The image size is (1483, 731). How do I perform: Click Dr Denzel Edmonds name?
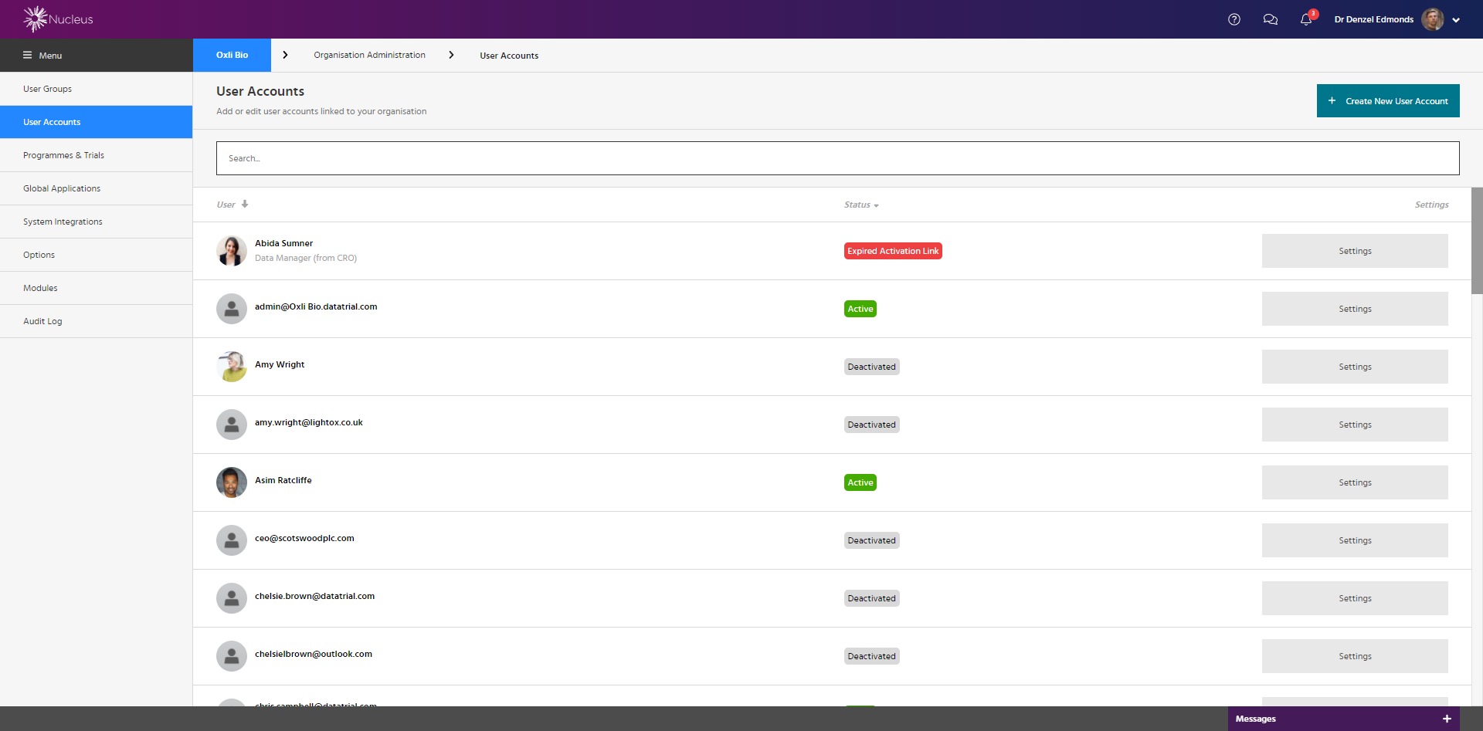(1373, 19)
